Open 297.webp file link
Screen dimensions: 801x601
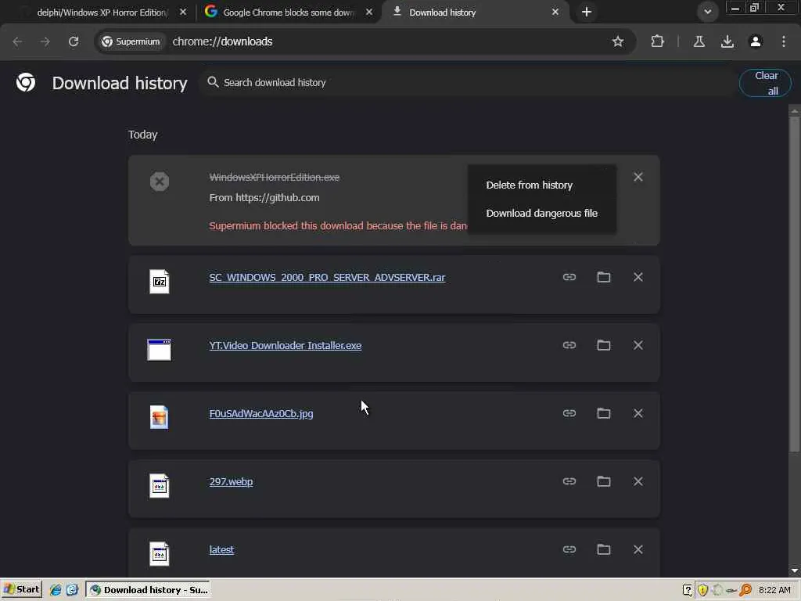pos(231,481)
